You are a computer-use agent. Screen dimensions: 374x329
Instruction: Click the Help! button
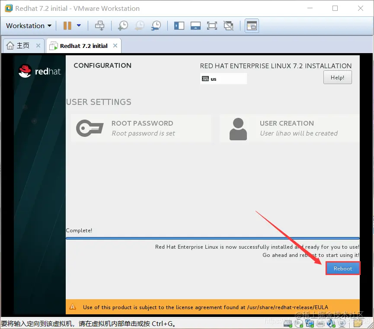click(x=337, y=77)
